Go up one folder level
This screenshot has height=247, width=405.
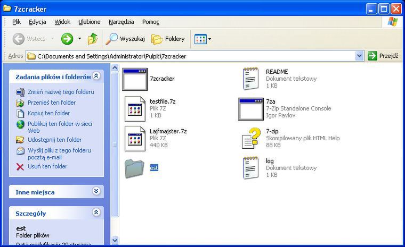(93, 39)
